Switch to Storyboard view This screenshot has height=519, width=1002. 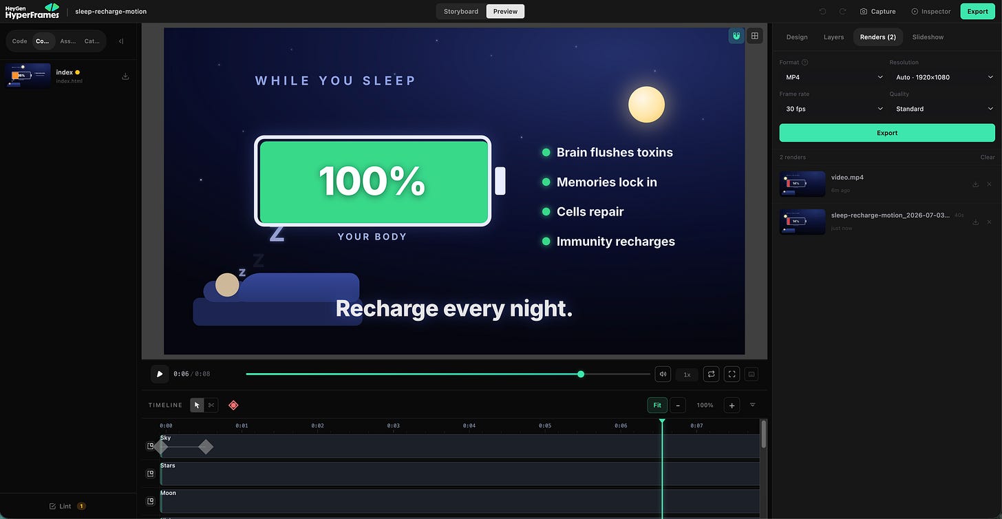coord(461,12)
